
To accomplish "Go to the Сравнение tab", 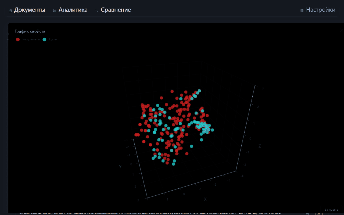I will click(x=116, y=10).
